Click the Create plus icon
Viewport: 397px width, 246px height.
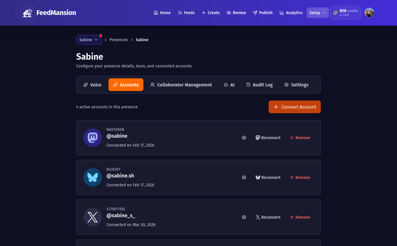pyautogui.click(x=204, y=13)
